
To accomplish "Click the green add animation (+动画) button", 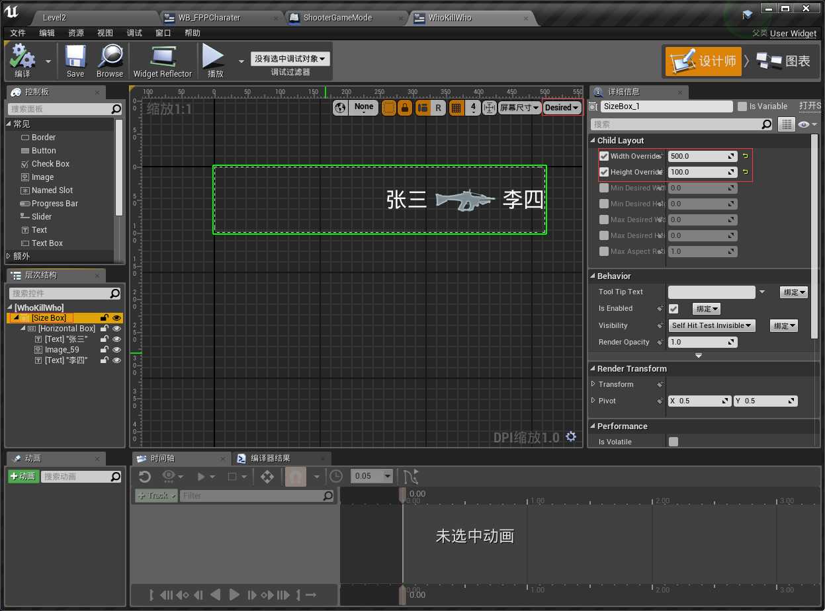I will tap(23, 476).
